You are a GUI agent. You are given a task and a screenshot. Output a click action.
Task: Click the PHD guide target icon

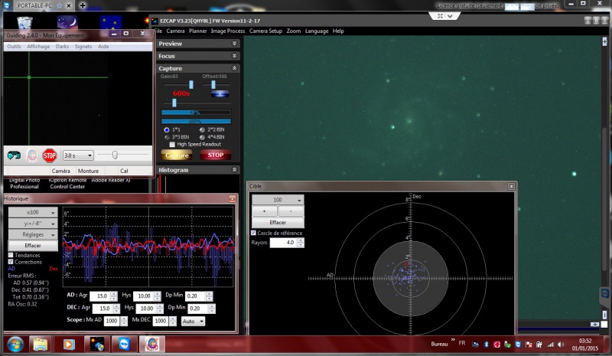(32, 155)
